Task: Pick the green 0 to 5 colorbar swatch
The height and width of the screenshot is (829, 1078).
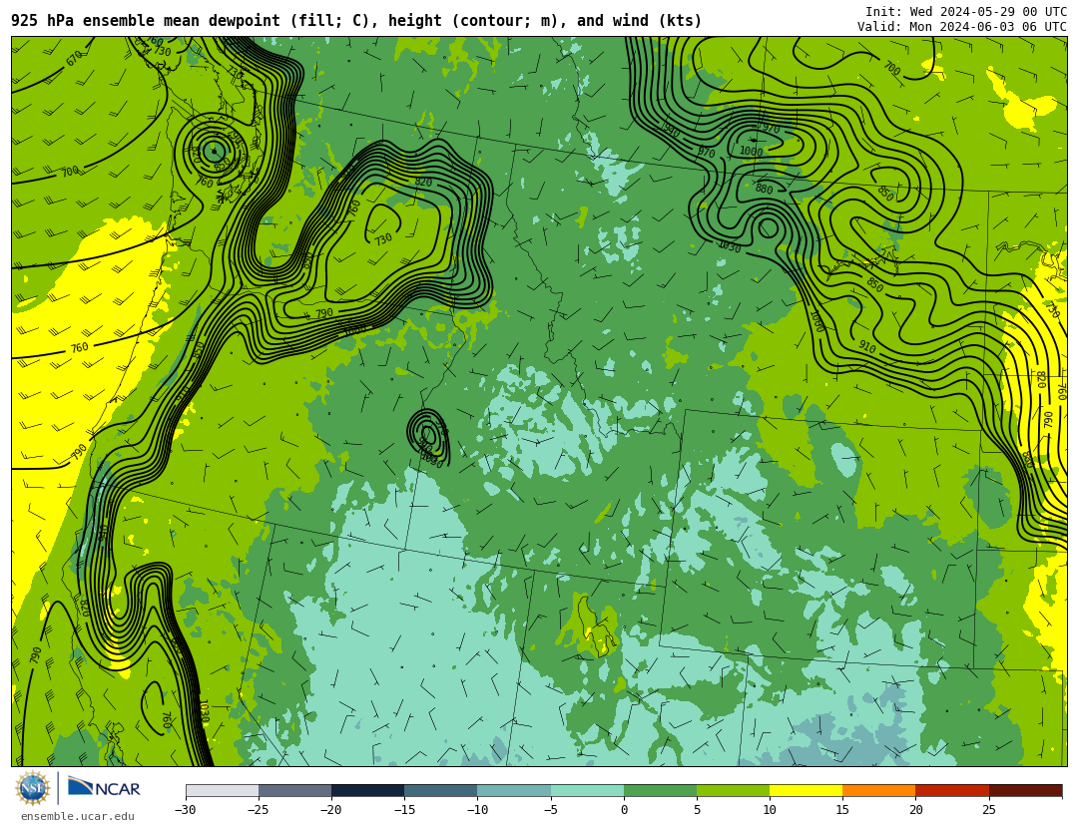Action: pos(660,790)
